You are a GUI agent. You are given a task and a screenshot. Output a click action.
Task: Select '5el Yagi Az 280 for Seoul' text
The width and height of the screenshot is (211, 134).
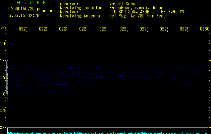click(139, 16)
